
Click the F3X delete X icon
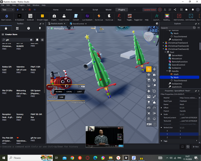click(x=149, y=113)
